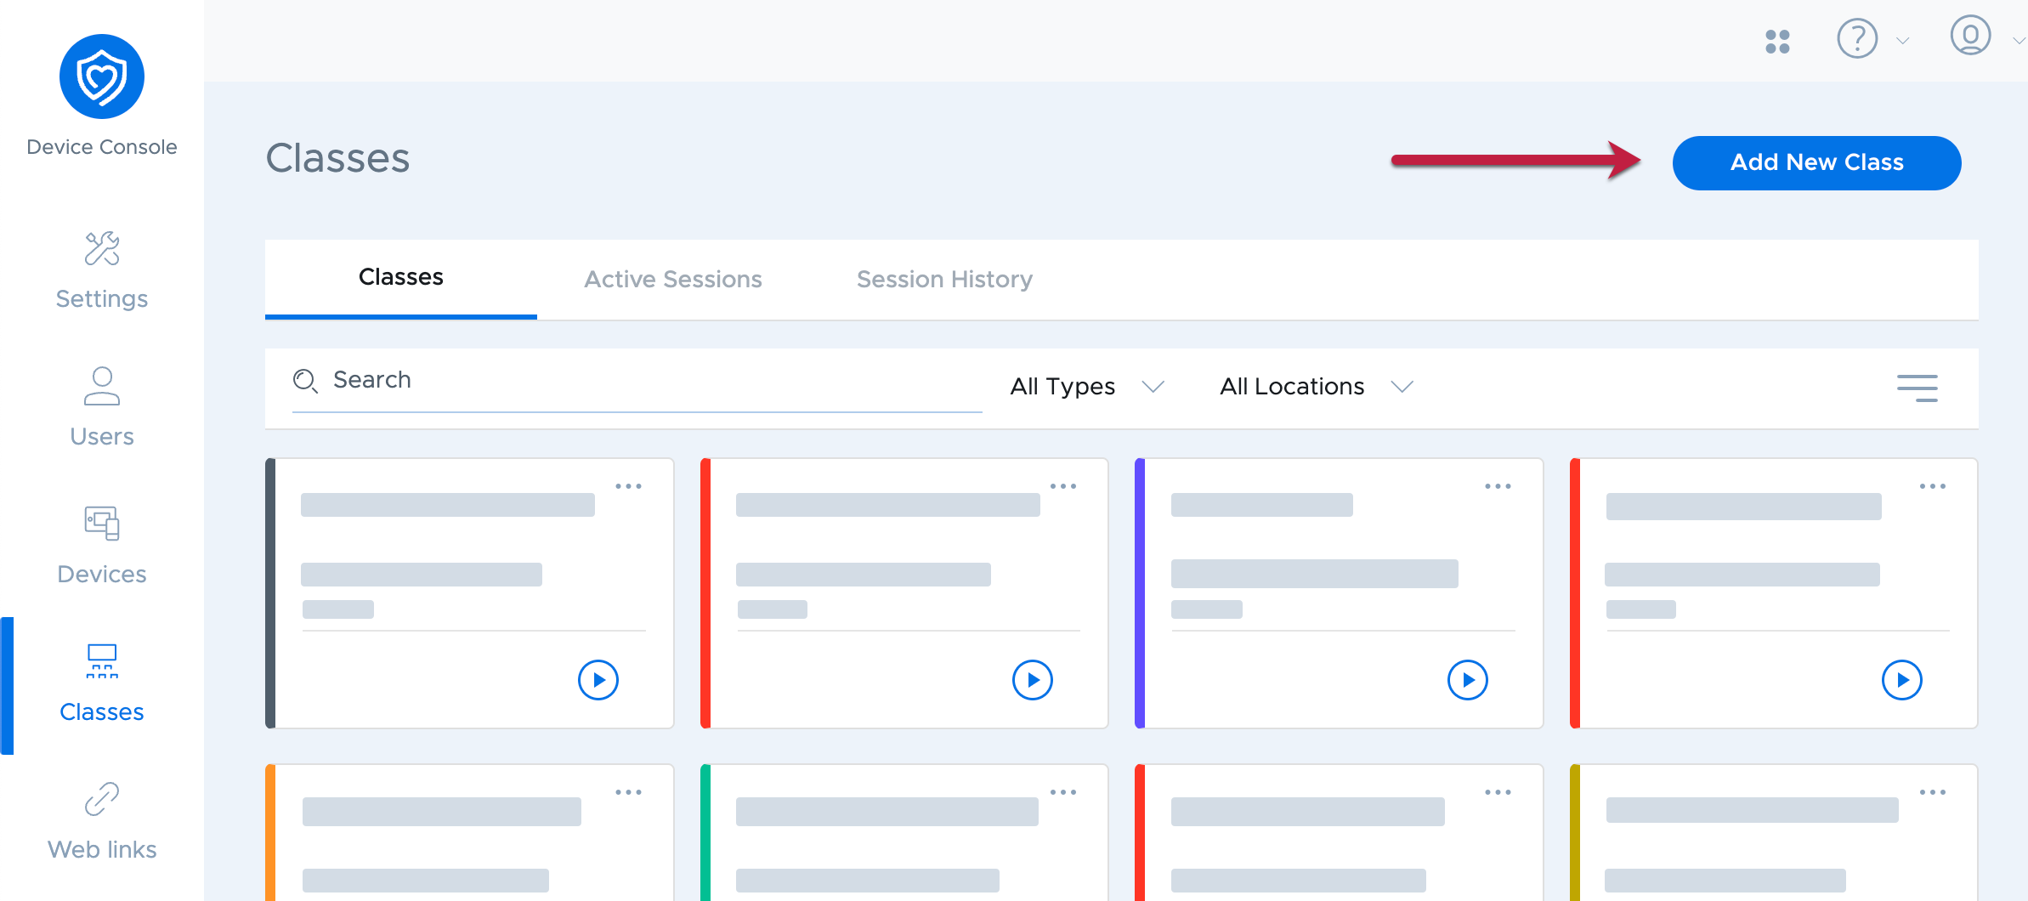Open the All Locations dropdown

click(x=1317, y=387)
